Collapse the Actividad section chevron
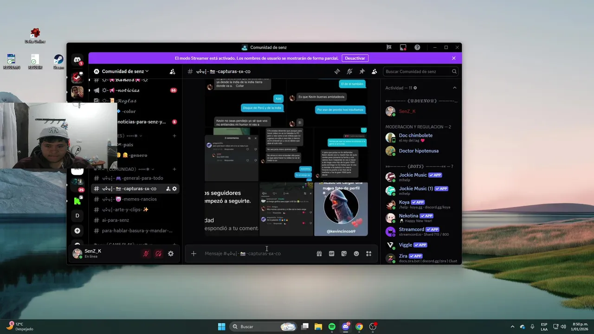This screenshot has width=594, height=334. tap(454, 88)
